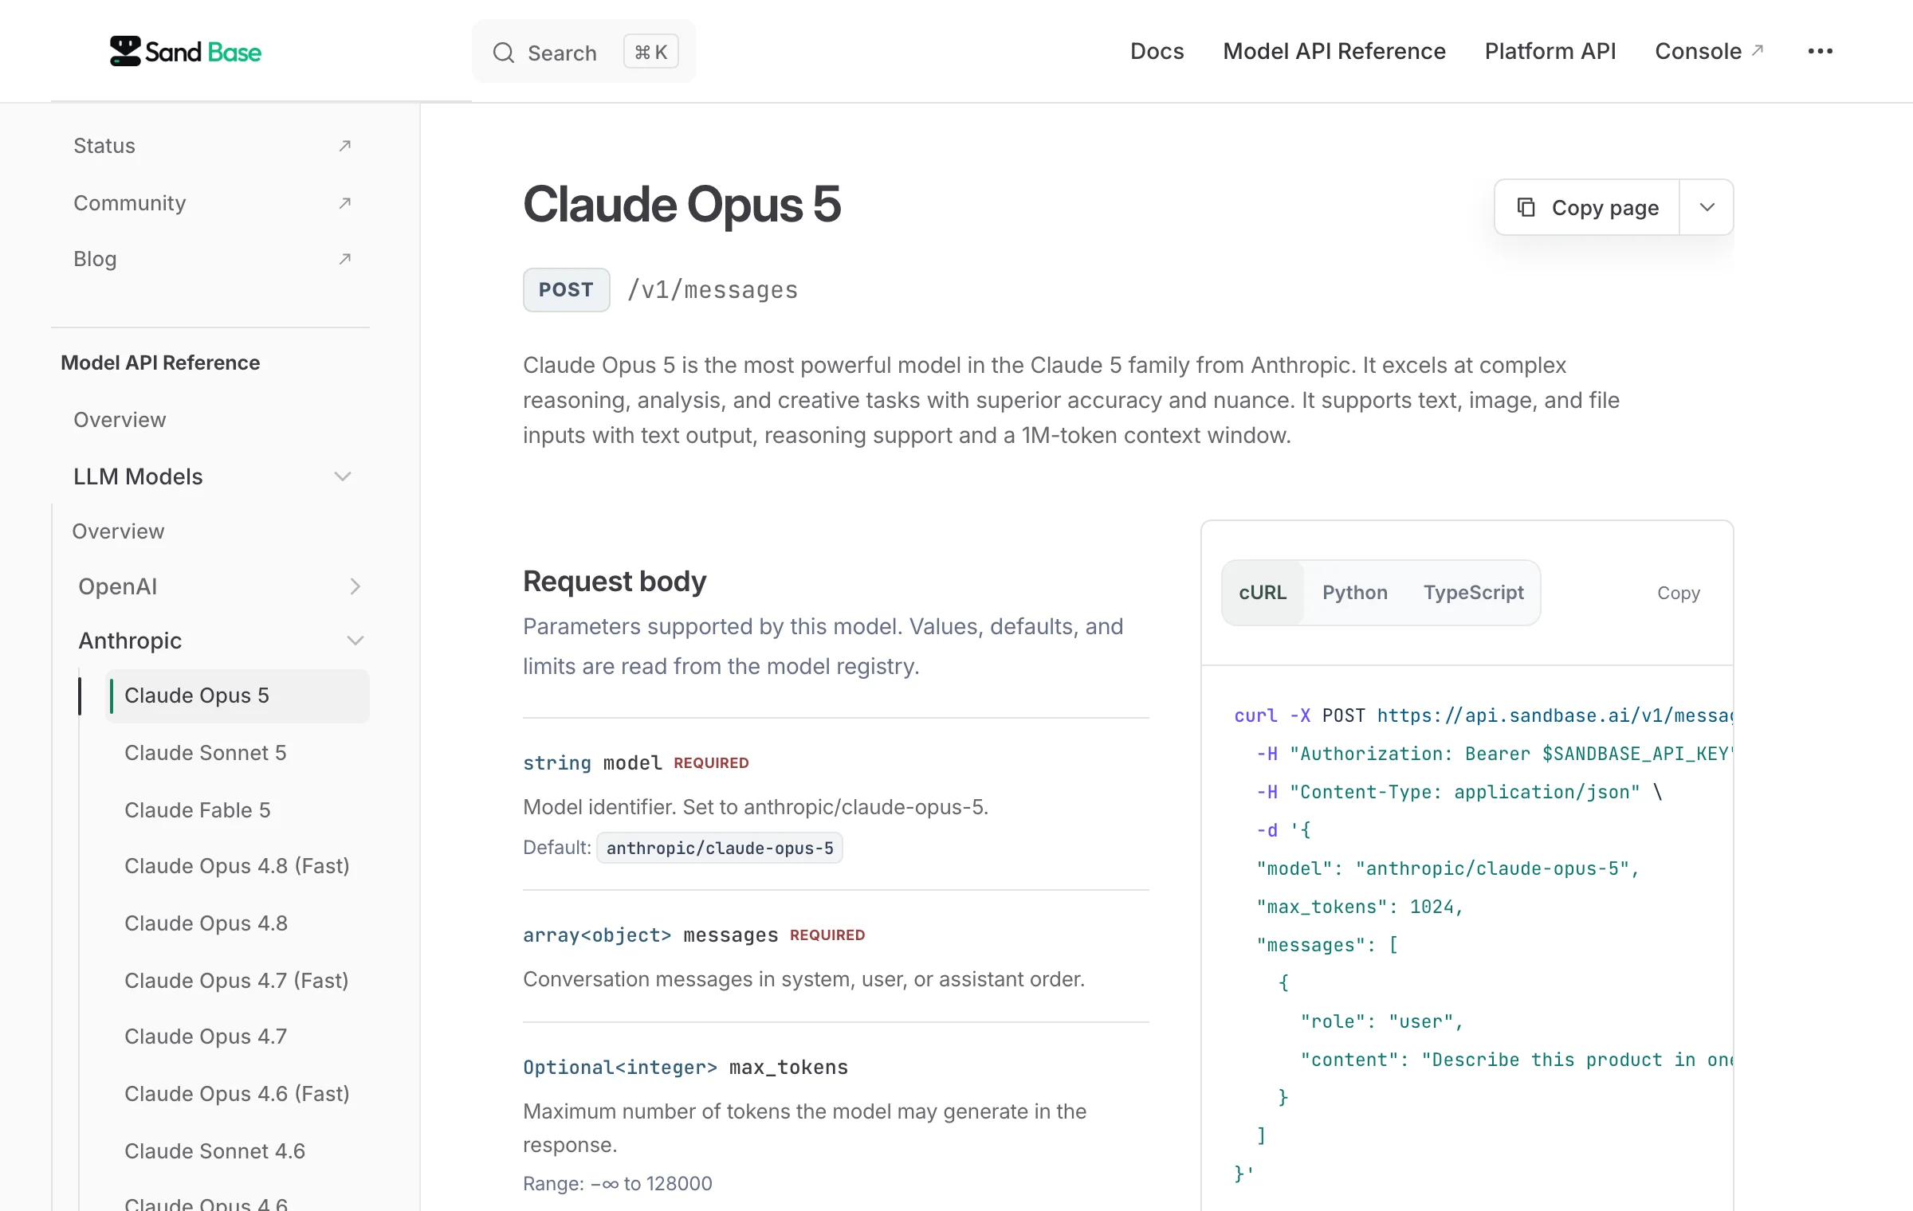Select Claude Opus 4.8 in sidebar
The image size is (1913, 1211).
(206, 923)
